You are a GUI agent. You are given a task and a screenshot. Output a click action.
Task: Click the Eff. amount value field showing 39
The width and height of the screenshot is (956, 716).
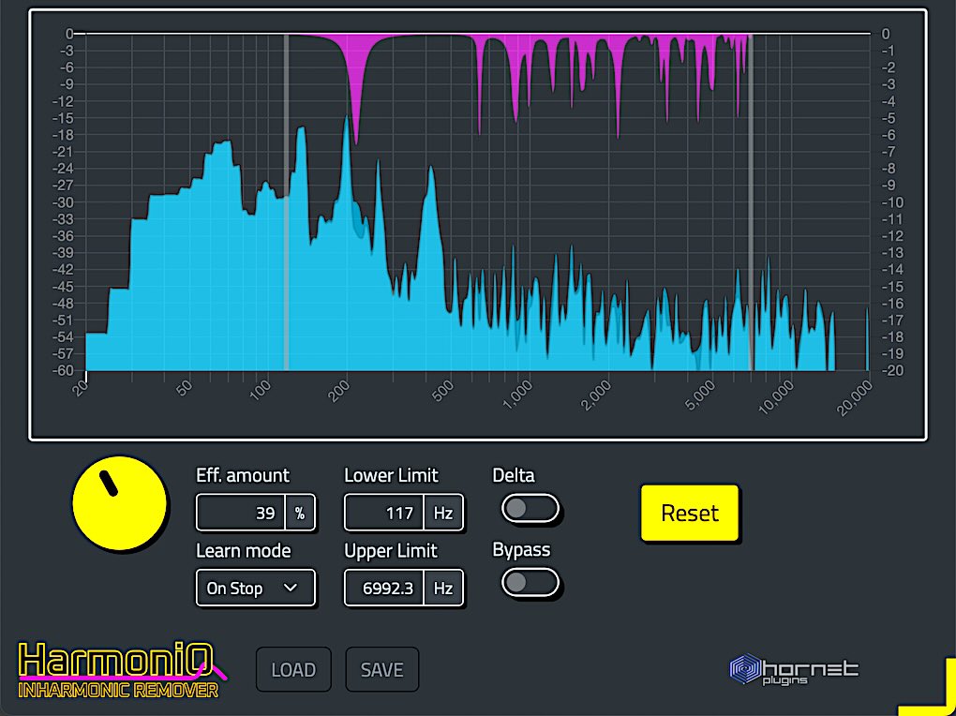point(241,513)
